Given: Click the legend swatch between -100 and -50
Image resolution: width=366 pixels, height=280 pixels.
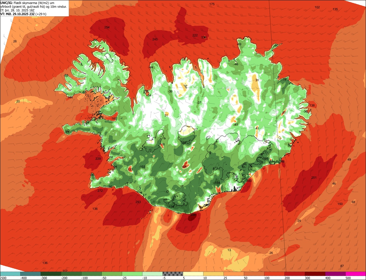Looking at the screenshot, I should pyautogui.click(x=91, y=274).
